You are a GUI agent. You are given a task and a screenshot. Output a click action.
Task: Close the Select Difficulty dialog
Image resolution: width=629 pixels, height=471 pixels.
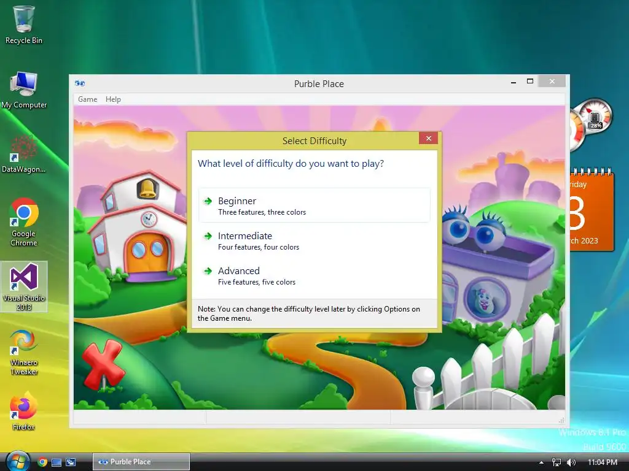click(428, 138)
